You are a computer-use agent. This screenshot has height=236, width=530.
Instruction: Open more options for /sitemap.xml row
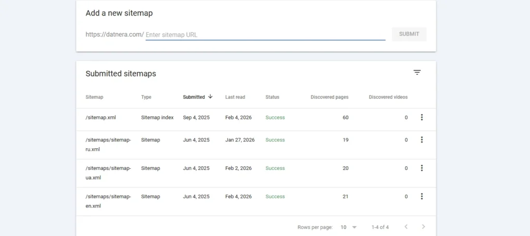click(421, 117)
